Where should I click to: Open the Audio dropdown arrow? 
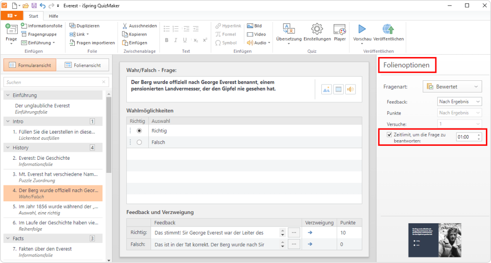click(x=269, y=43)
